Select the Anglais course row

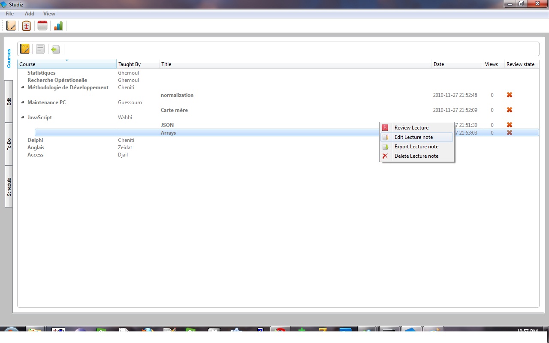[36, 147]
